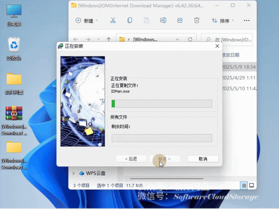Switch to details view layout

pyautogui.click(x=244, y=186)
